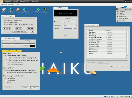Screen dimensions: 132x98
Task: Click the Haiku leaf logo in Deskbar
Action: (124, 7)
